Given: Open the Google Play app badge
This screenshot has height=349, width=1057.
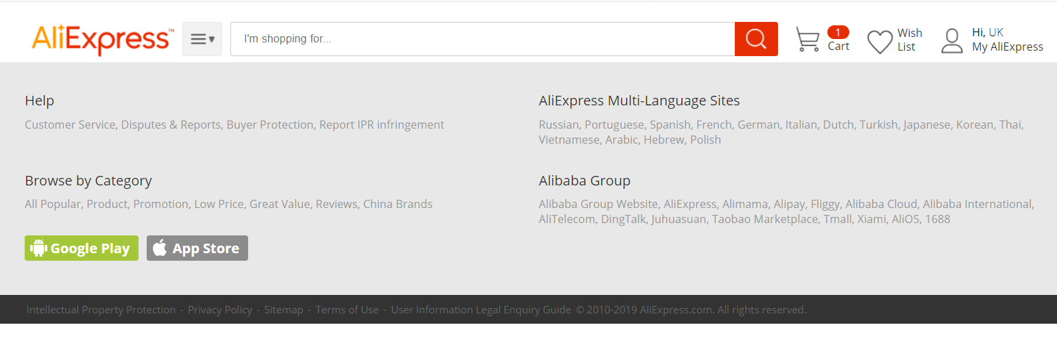Looking at the screenshot, I should 82,248.
